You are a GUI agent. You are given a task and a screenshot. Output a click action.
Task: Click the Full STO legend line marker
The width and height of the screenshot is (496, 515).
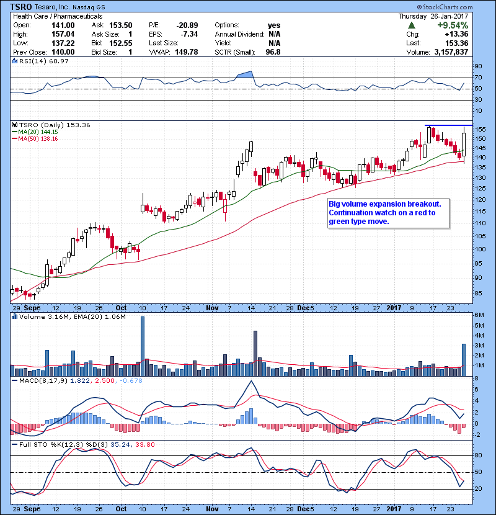(14, 445)
